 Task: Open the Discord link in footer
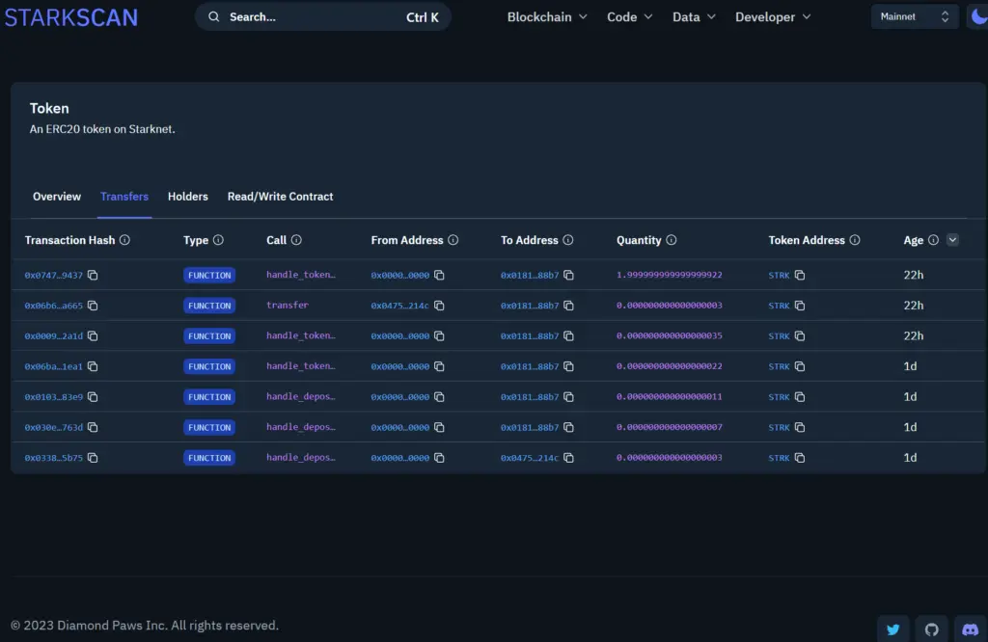(x=970, y=629)
